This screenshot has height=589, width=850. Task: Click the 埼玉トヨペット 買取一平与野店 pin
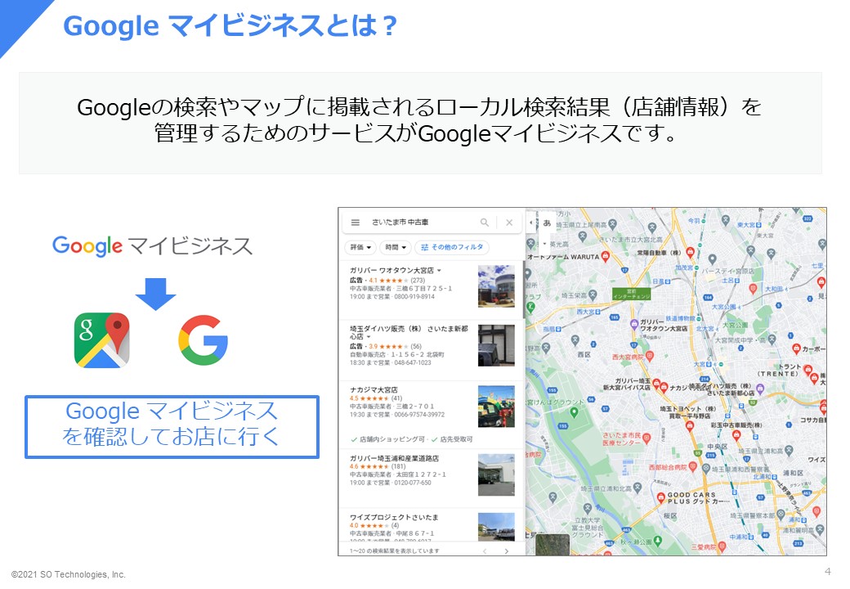(x=690, y=425)
